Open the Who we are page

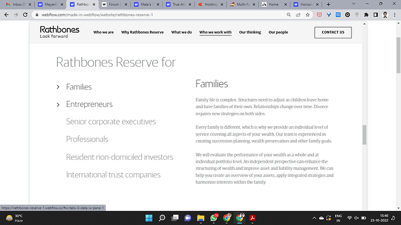click(x=103, y=32)
